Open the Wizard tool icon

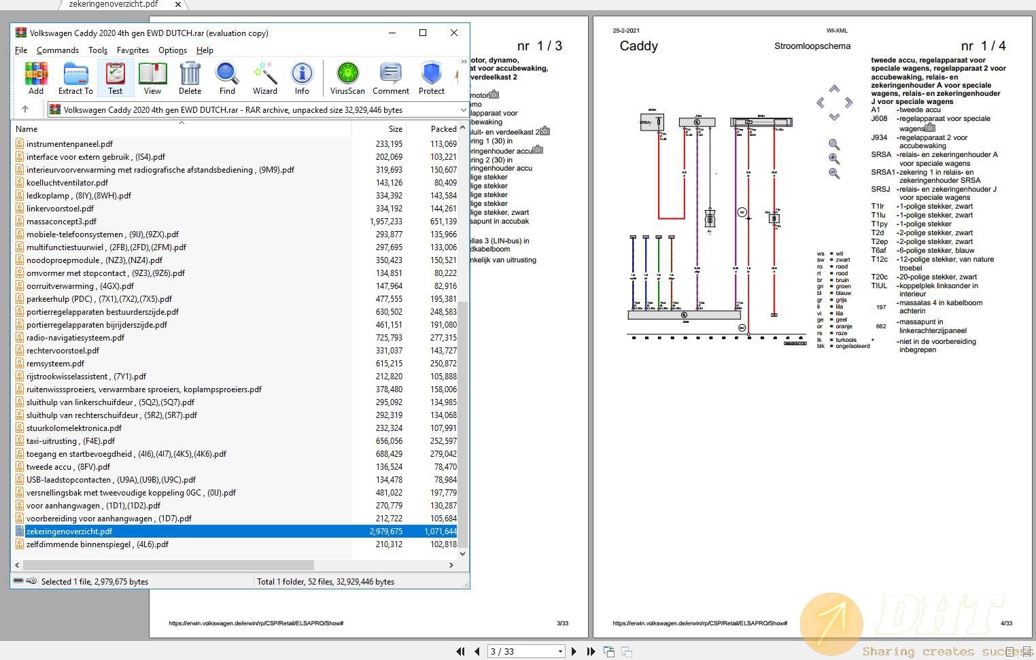(265, 78)
